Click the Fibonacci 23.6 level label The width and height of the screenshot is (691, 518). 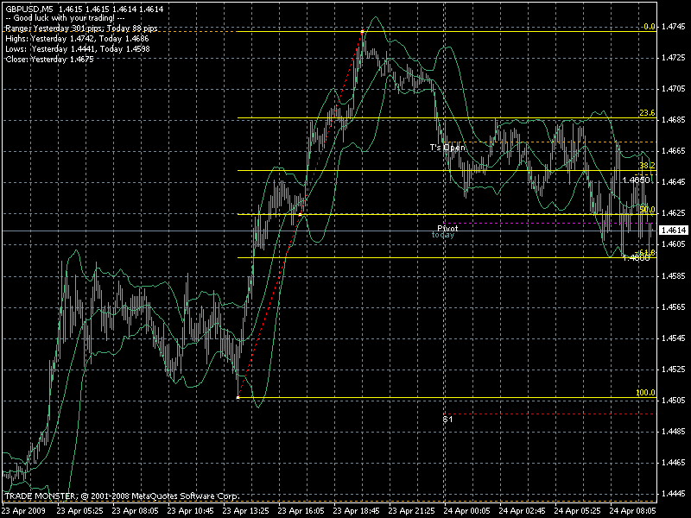point(647,113)
